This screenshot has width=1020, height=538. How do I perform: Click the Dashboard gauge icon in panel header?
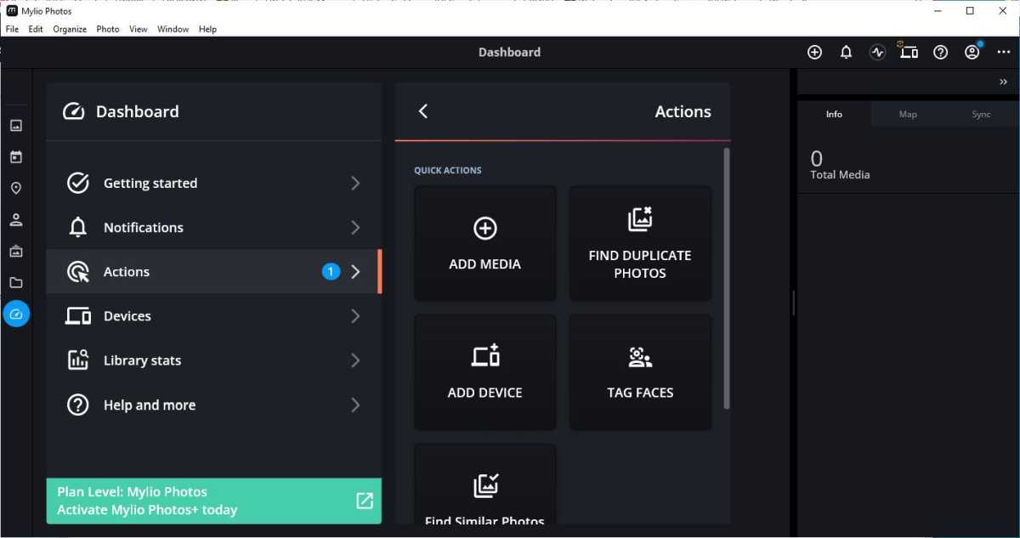click(x=74, y=111)
